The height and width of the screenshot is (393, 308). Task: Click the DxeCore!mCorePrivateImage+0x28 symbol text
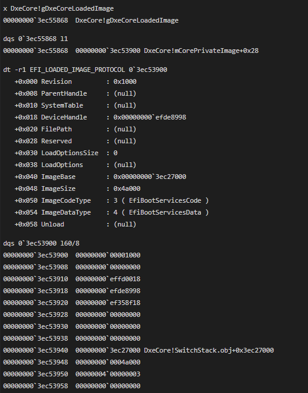[201, 51]
